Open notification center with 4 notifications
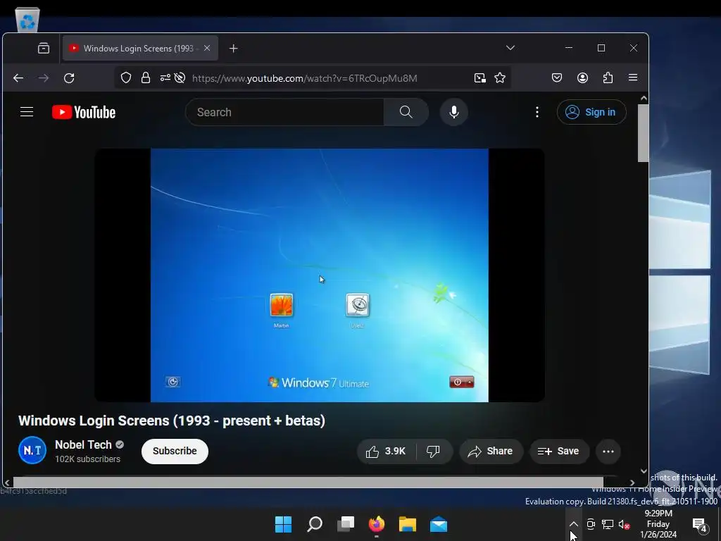Screen dimensions: 721x541 (700, 524)
